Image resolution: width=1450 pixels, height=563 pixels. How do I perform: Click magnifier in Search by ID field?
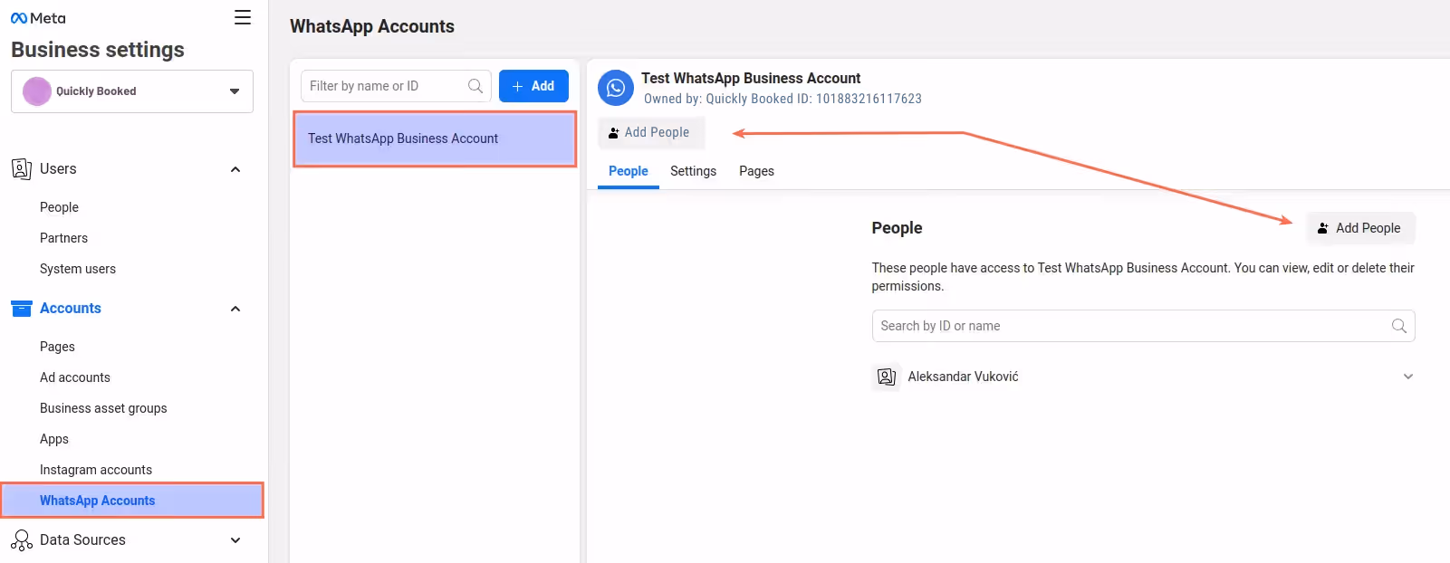1399,326
